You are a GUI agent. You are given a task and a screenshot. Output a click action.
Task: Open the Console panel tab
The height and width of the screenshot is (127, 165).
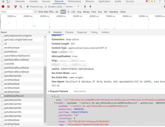33,1
